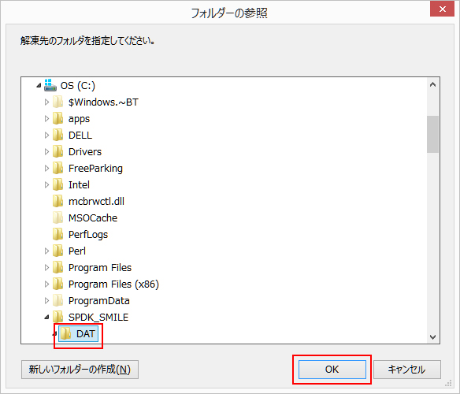Select the Intel folder entry
Viewport: 460px width, 394px height.
point(79,185)
